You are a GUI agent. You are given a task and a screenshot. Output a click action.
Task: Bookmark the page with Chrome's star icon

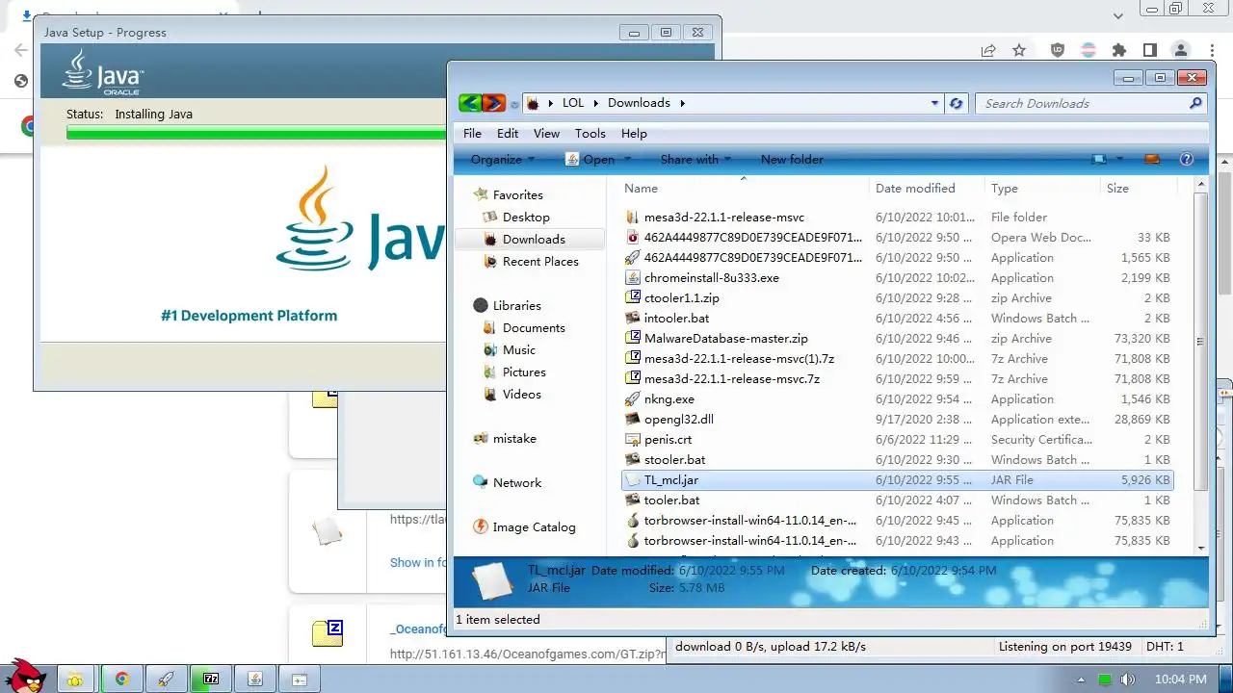(x=1019, y=50)
